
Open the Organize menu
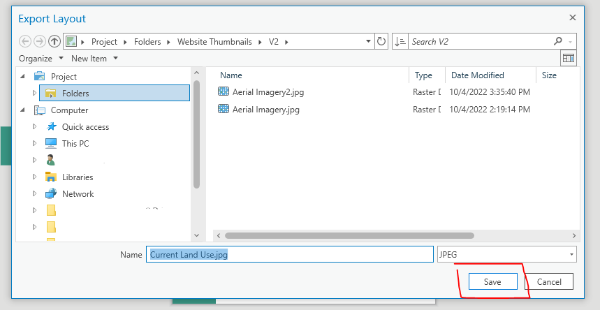click(41, 59)
